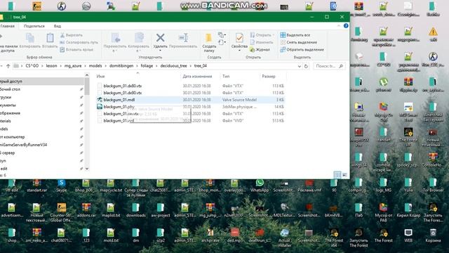Click Обратить выделение in ribbon
449x253 pixels.
302,50
